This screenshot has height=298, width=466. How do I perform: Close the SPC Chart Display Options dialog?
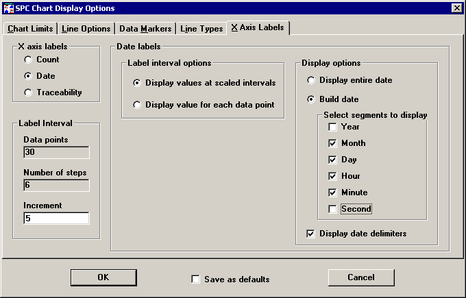456,8
